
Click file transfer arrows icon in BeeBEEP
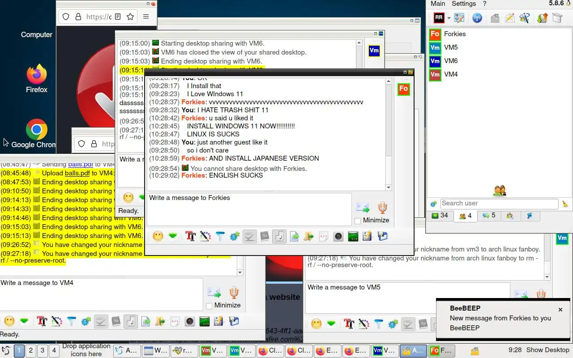[542, 18]
